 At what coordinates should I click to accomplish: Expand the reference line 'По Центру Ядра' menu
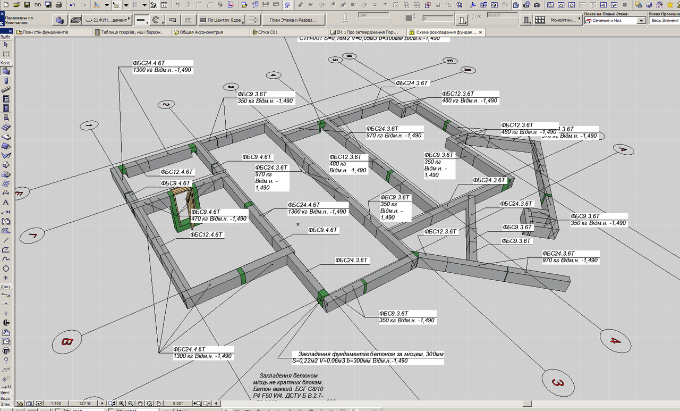[x=220, y=20]
